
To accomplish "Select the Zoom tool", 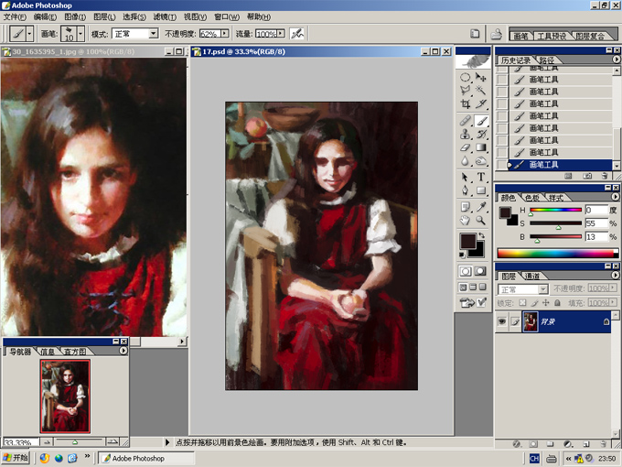I will tap(481, 221).
